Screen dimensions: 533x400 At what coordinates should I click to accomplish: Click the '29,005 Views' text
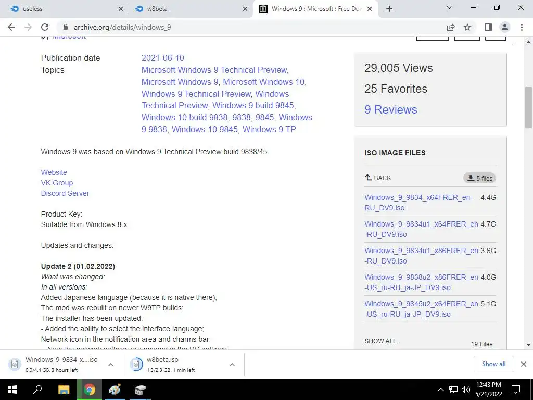pyautogui.click(x=398, y=68)
